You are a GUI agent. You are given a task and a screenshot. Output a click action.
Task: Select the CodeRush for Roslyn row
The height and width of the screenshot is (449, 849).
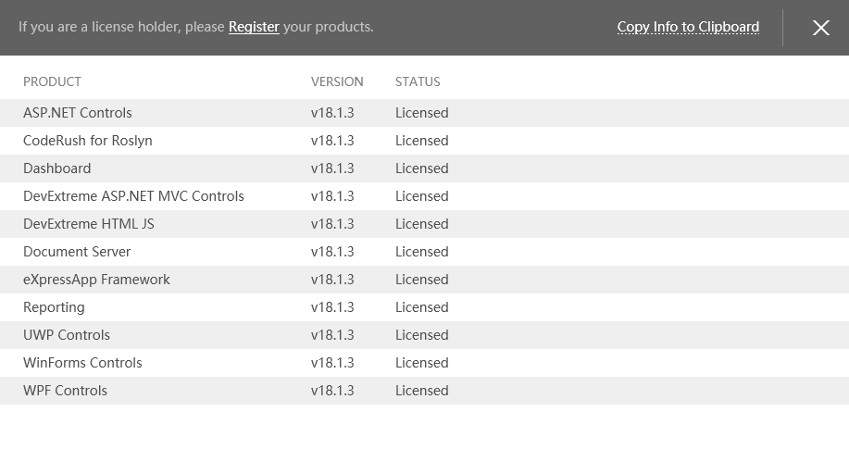tap(88, 141)
